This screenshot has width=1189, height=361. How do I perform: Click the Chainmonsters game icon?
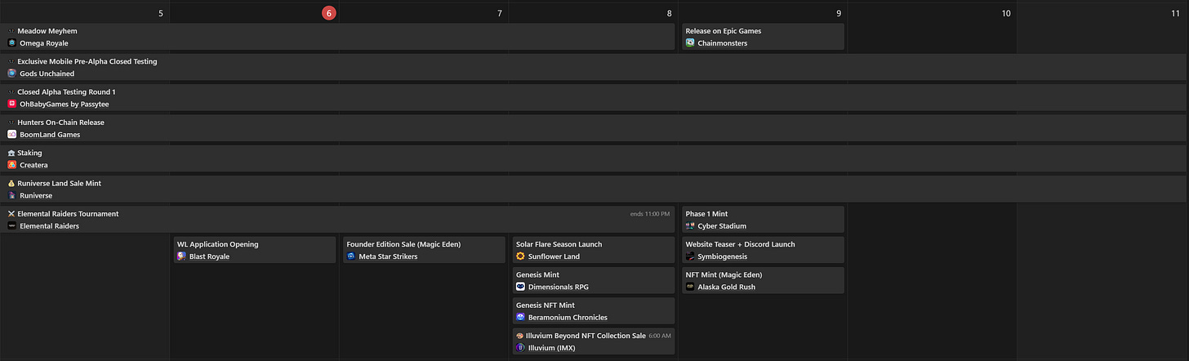point(690,43)
